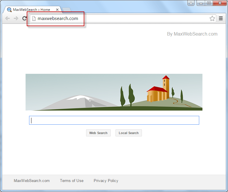Open the Chrome user profile button

(x=191, y=3)
